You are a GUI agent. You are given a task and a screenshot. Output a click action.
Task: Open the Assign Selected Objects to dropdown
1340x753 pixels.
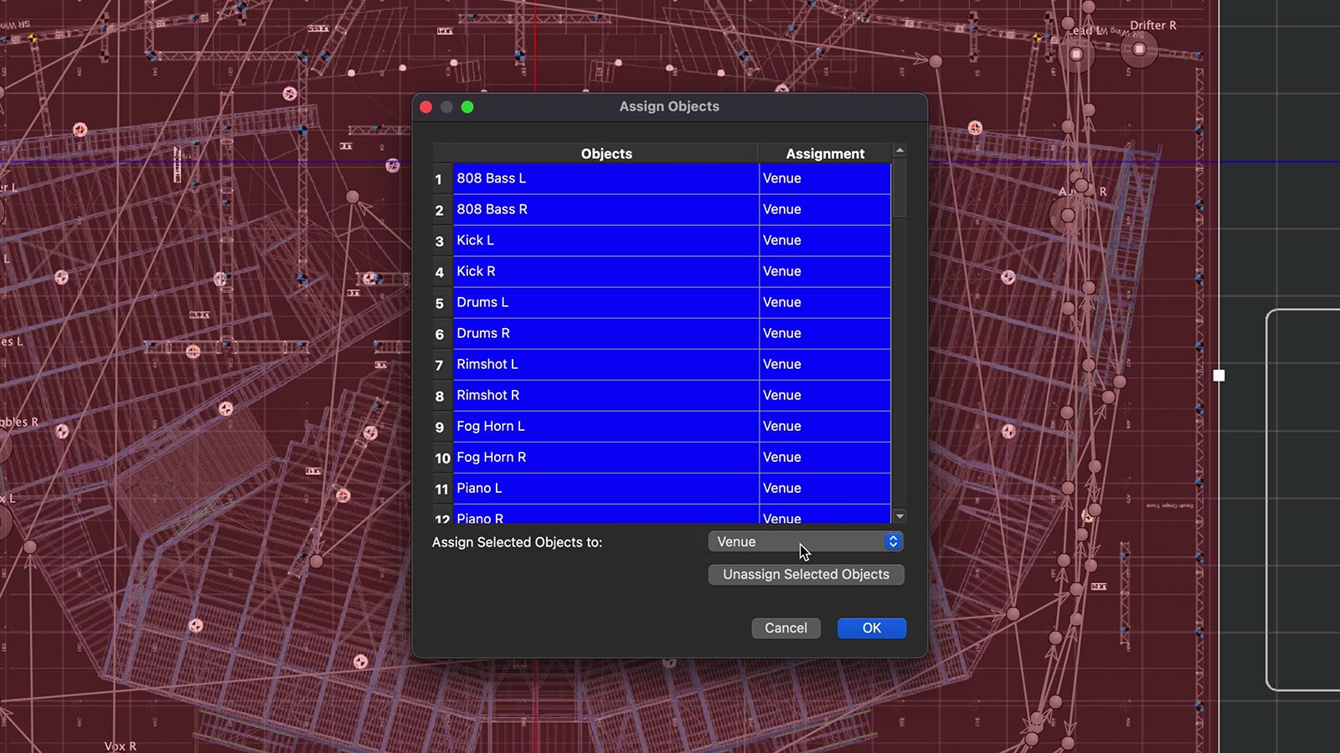tap(805, 542)
